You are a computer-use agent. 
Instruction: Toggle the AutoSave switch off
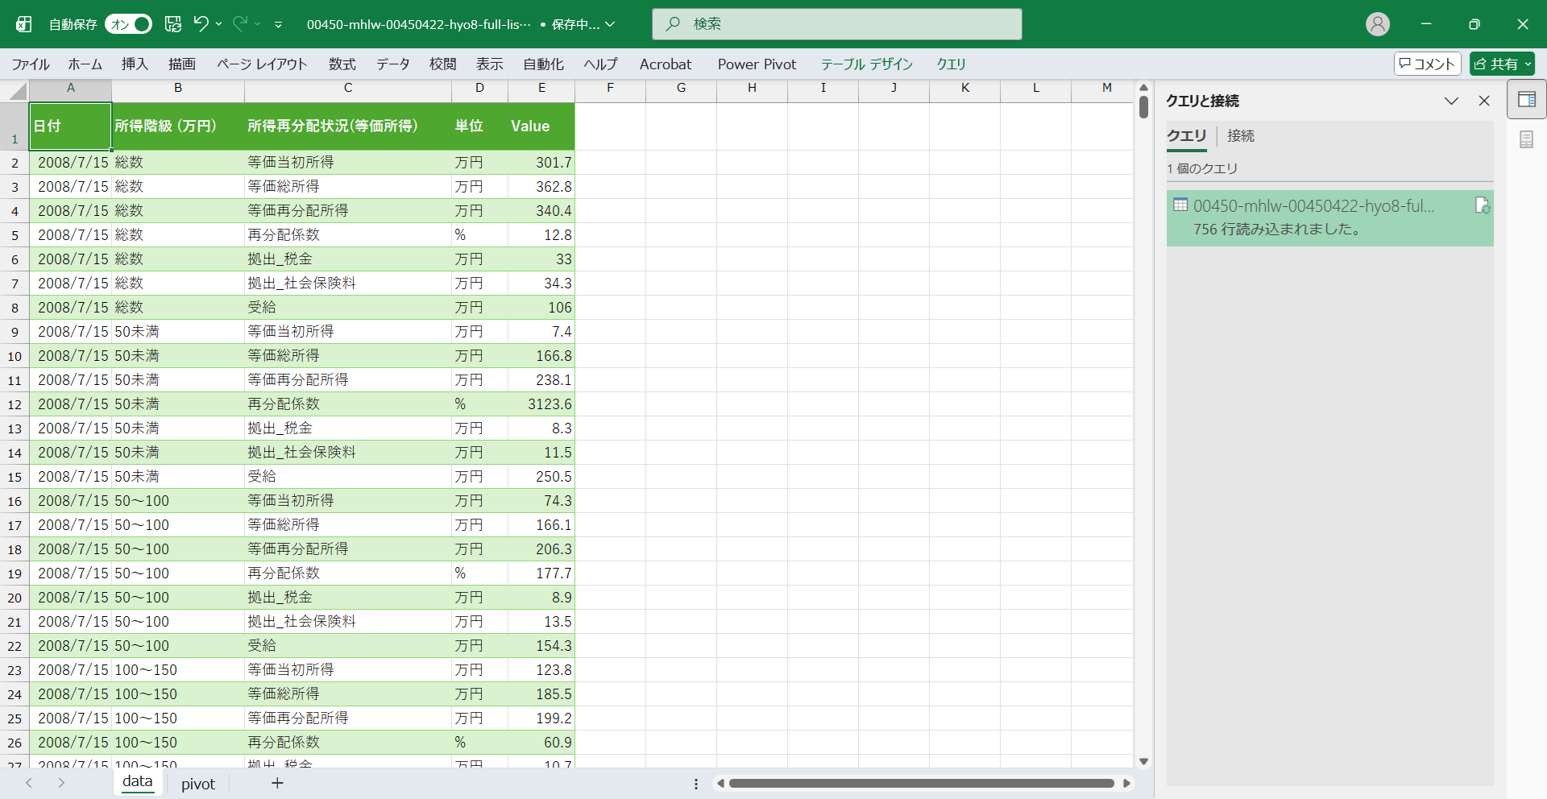[129, 24]
